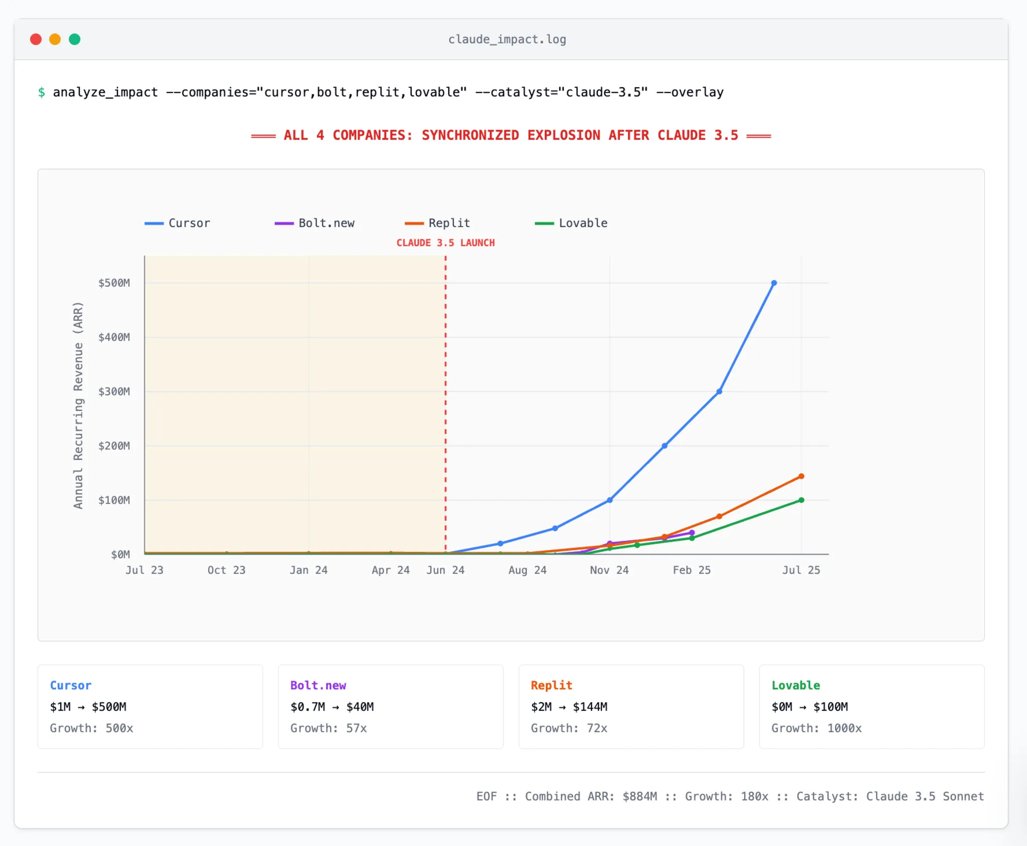
Task: Click Cursor's $500M peak data point
Action: pyautogui.click(x=774, y=283)
